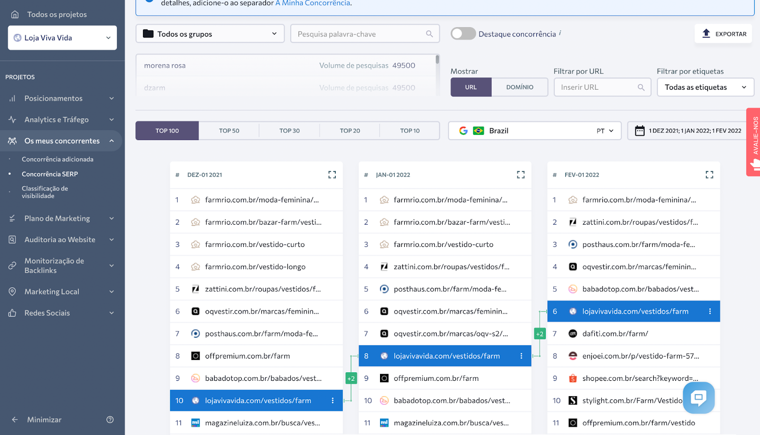Switch display mode to DOMÍNIO
Screen dimensions: 760x435
pos(520,87)
